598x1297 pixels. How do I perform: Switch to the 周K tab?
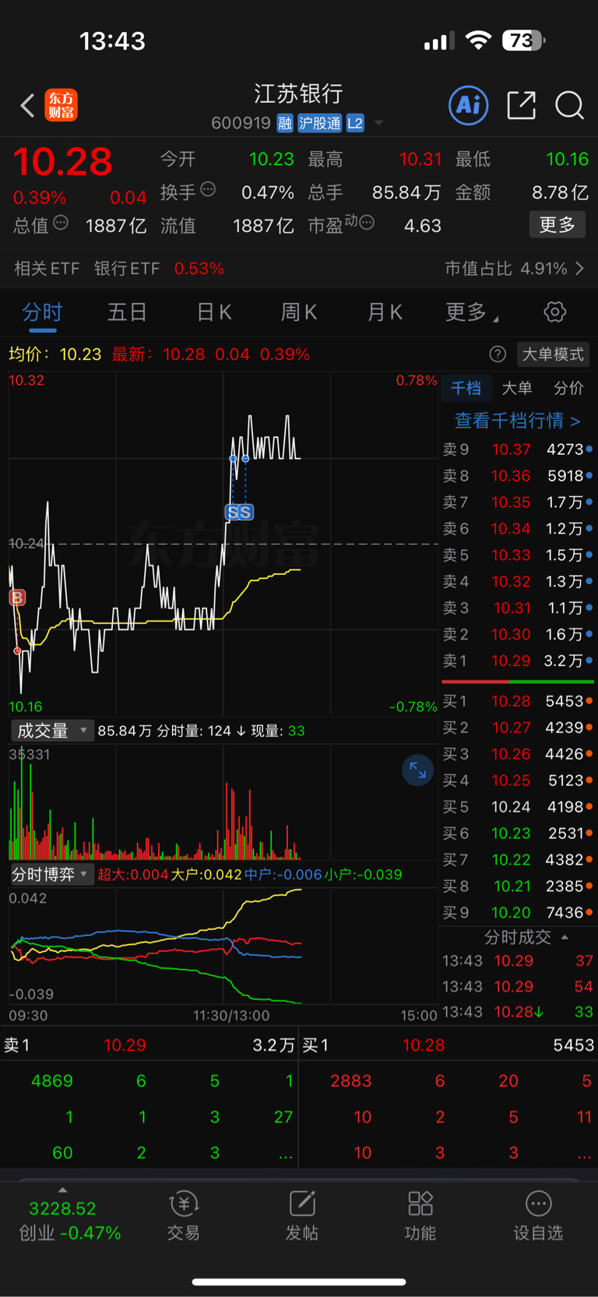click(x=299, y=312)
